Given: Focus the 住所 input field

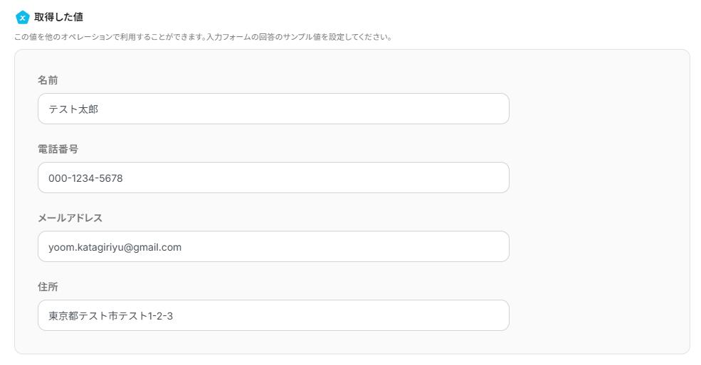Looking at the screenshot, I should (x=273, y=315).
